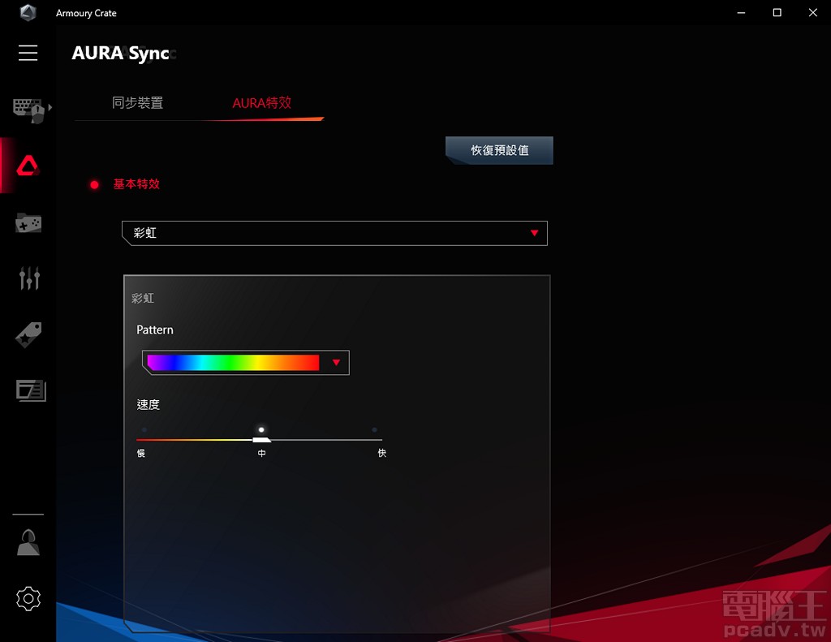Open the hamburger menu at top left
Screen dimensions: 831x642
[27, 53]
